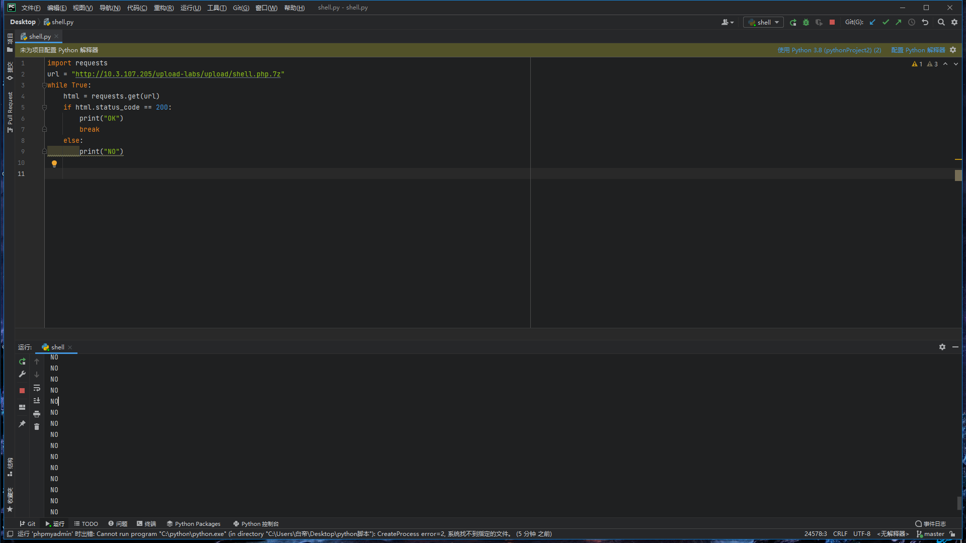The image size is (966, 543).
Task: Click the print icon in run panel
Action: [x=37, y=414]
